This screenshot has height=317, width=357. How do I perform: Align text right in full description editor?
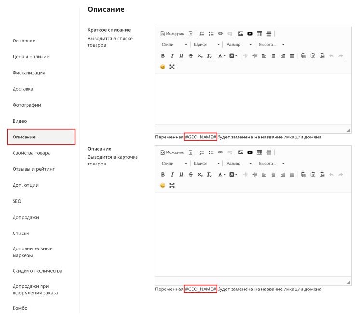pos(283,175)
